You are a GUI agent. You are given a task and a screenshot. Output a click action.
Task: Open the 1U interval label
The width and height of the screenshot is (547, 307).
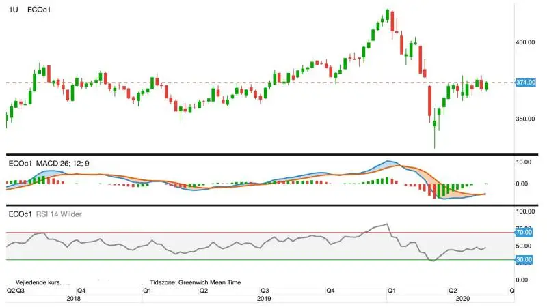point(13,10)
